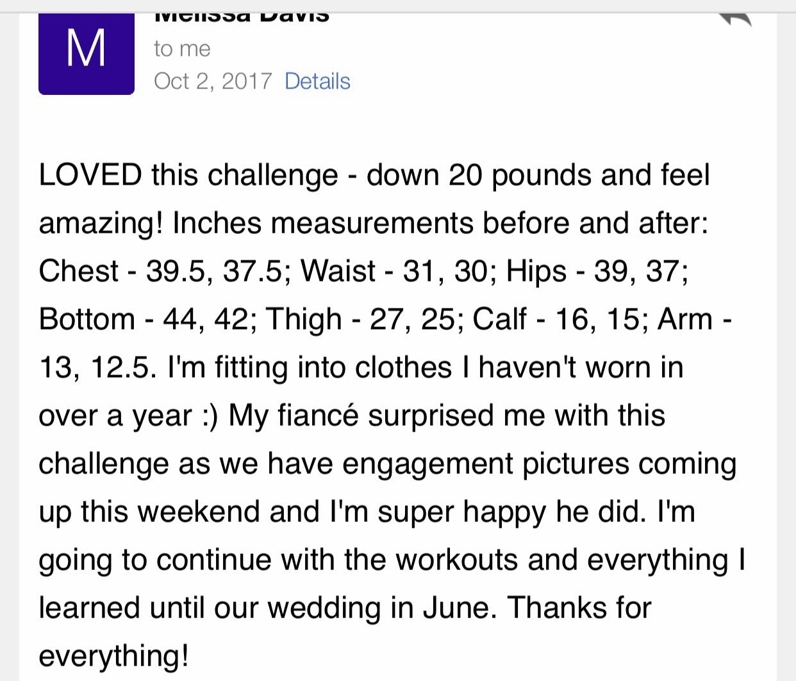Click the "Waist - 31, 30" measurement

click(x=397, y=271)
